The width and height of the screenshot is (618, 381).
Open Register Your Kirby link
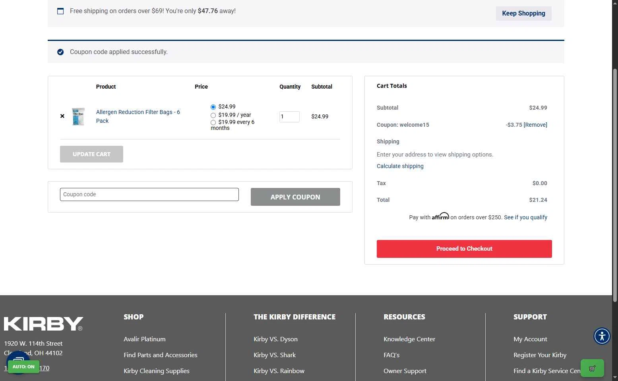[x=540, y=355]
